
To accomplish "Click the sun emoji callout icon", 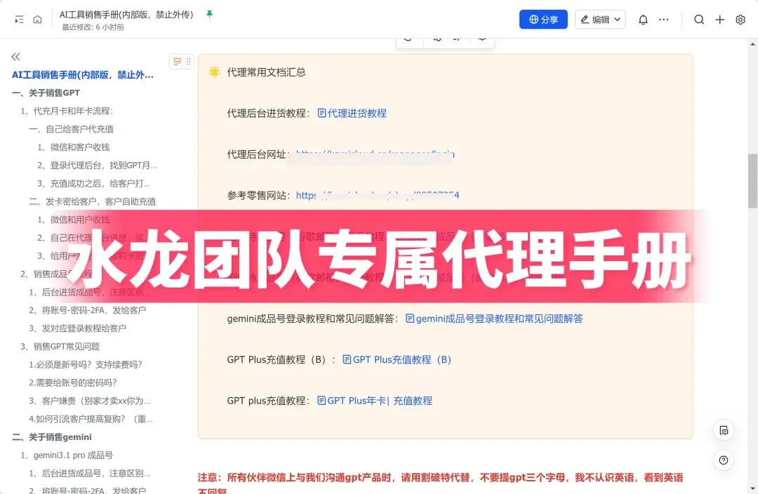I will pyautogui.click(x=214, y=72).
